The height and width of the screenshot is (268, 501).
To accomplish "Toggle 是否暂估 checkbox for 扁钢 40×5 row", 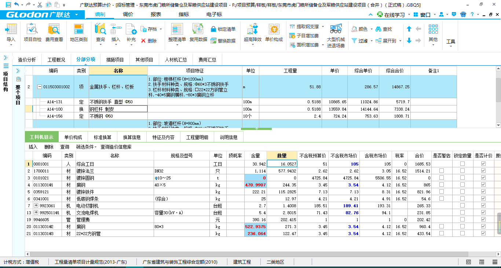I will pyautogui.click(x=442, y=185).
